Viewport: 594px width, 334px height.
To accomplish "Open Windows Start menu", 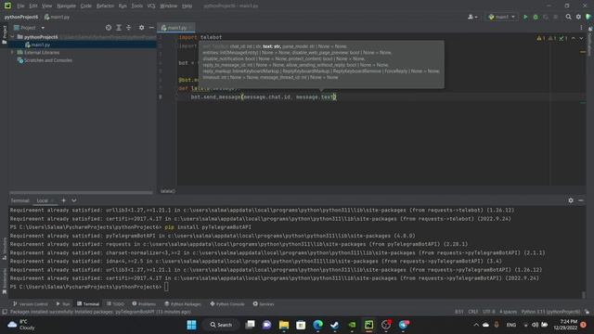I will coord(192,325).
